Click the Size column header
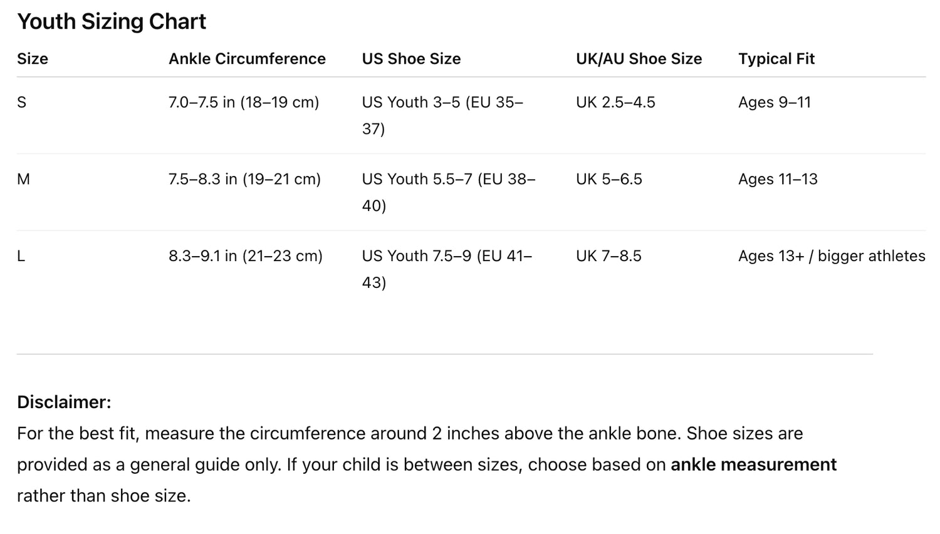 (x=33, y=59)
